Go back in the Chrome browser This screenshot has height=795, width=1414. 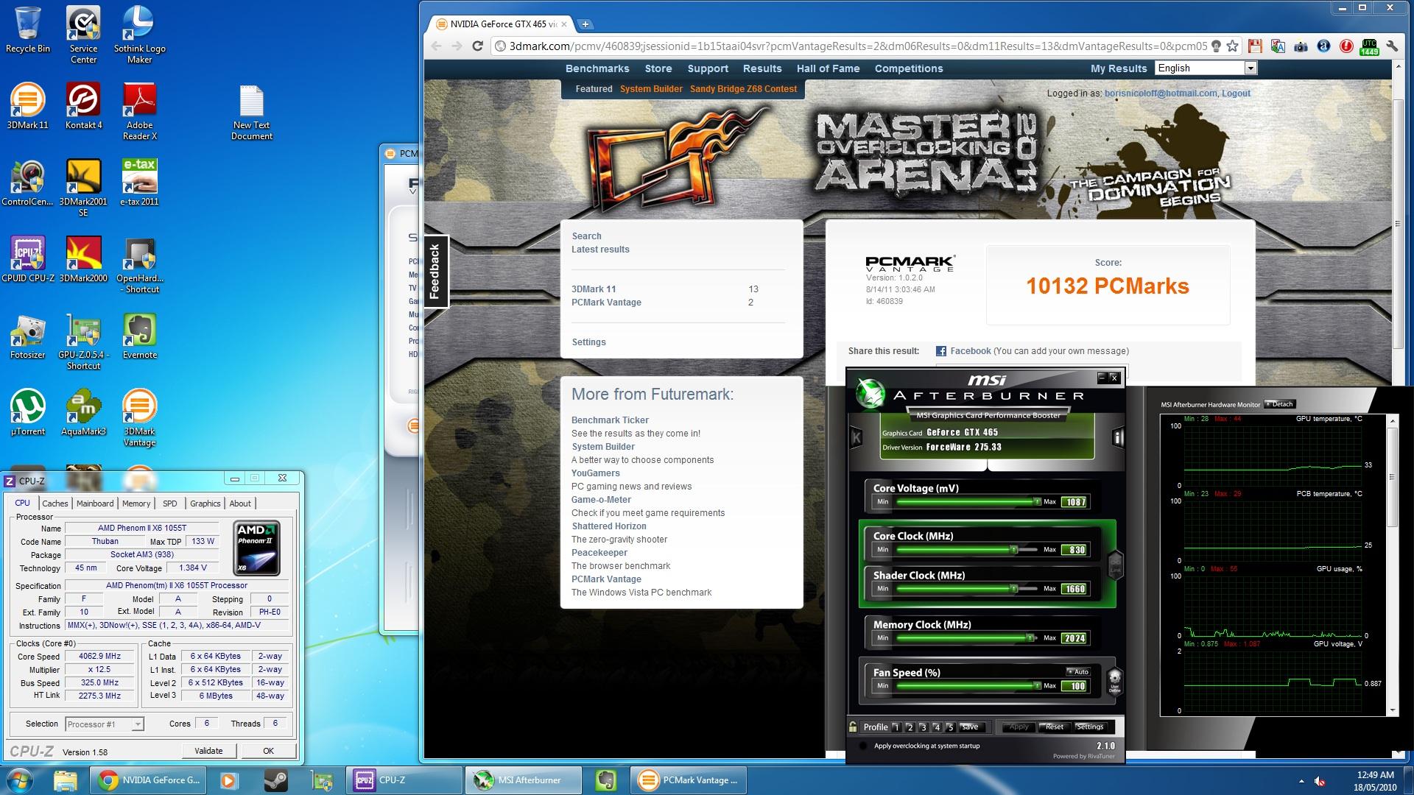436,46
